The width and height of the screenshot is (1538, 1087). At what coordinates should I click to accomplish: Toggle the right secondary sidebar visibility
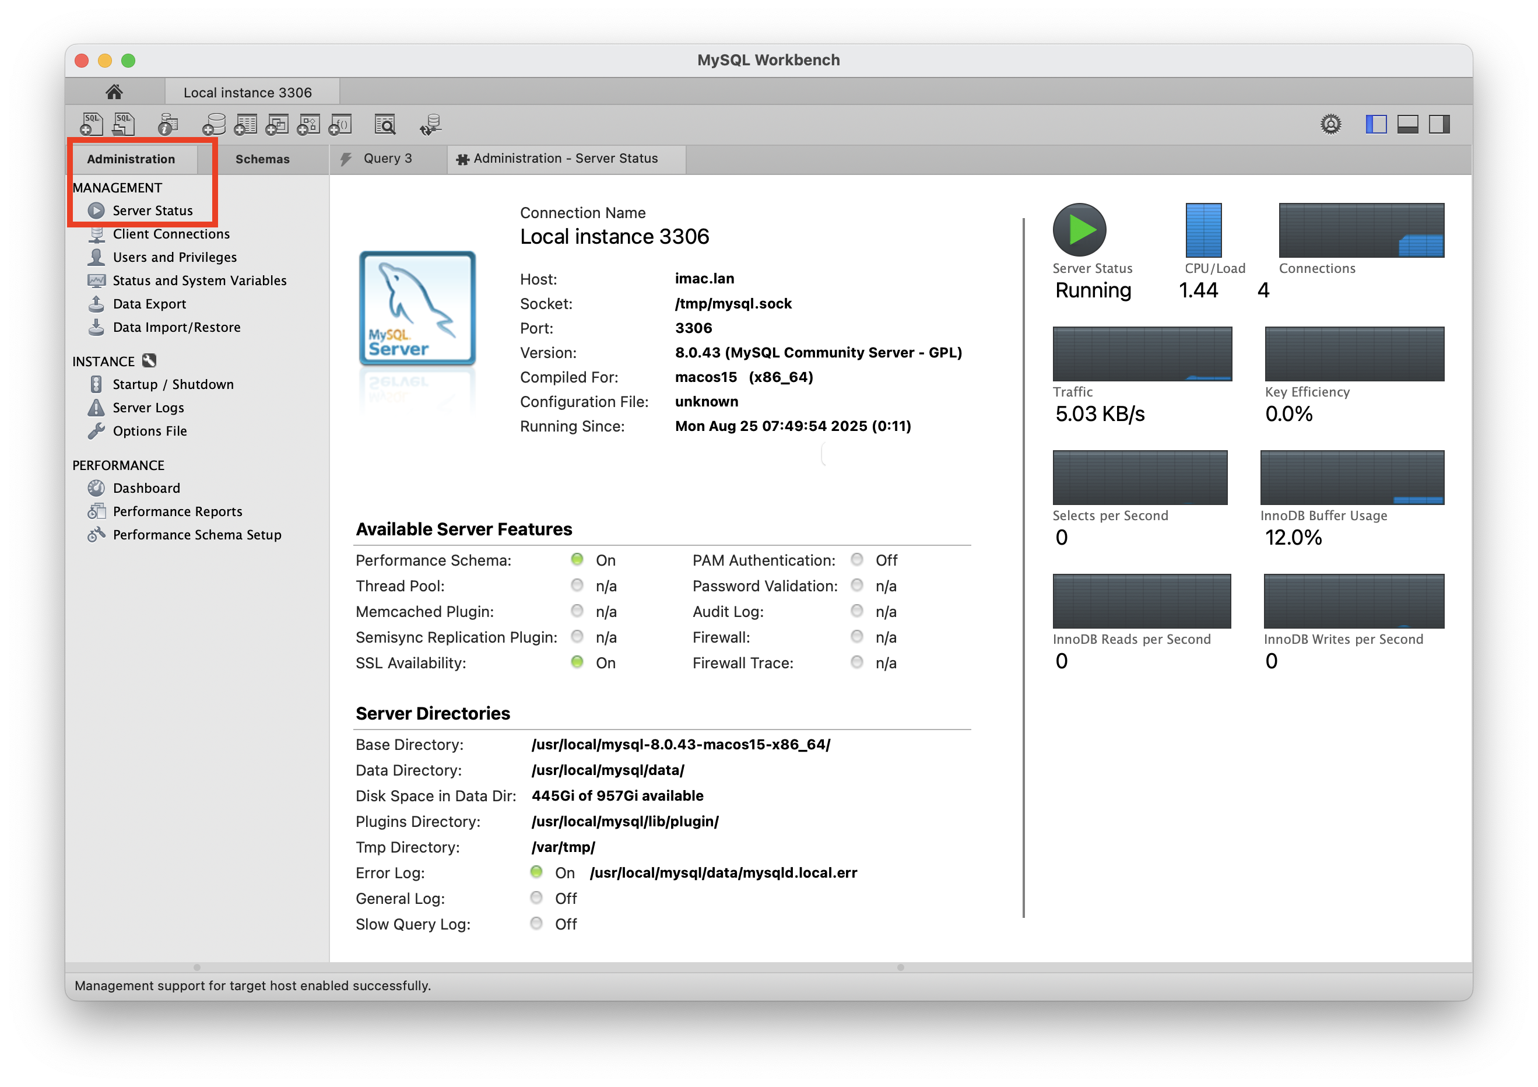tap(1439, 124)
